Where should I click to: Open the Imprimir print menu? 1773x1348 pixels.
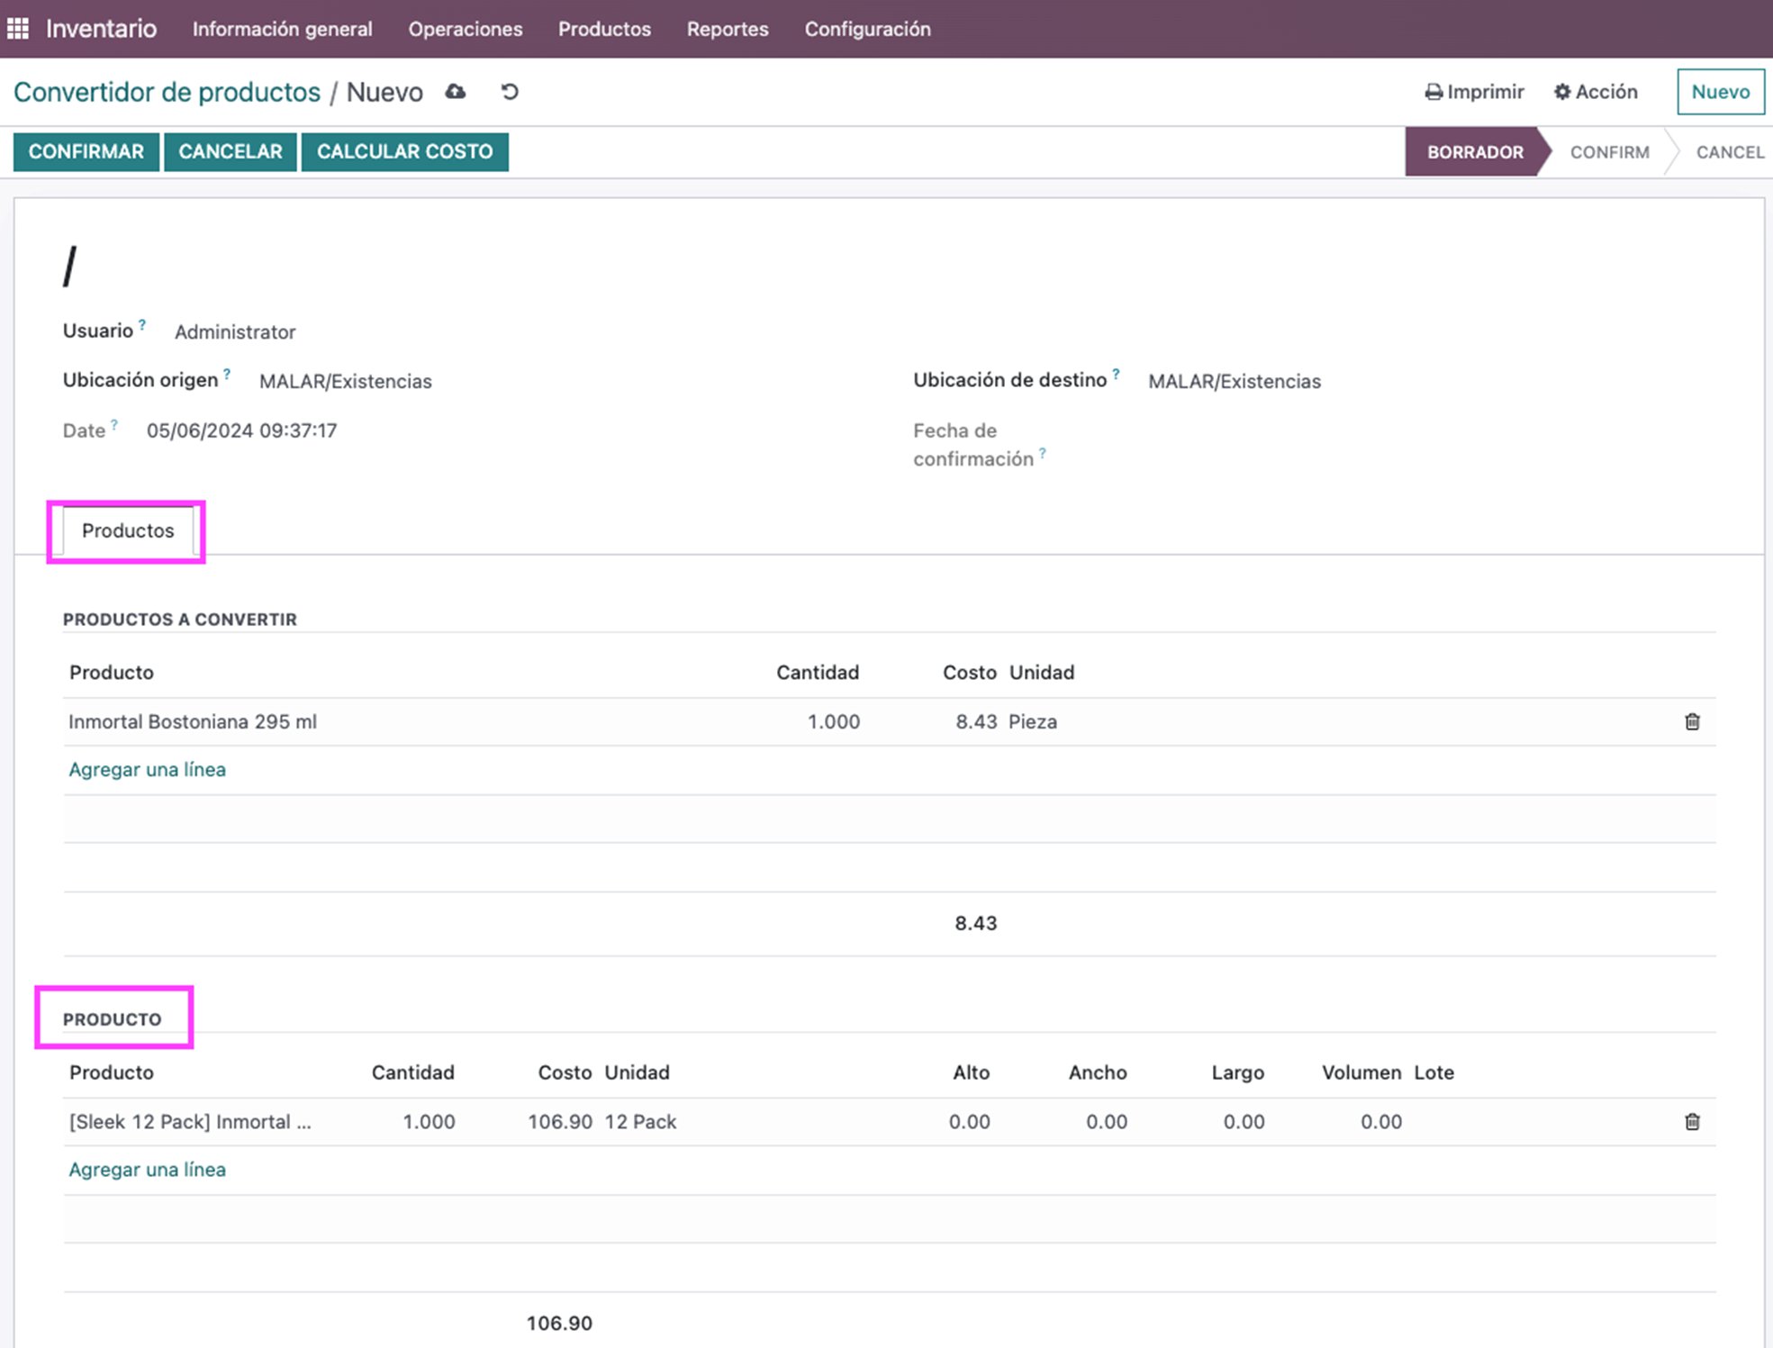(x=1474, y=92)
